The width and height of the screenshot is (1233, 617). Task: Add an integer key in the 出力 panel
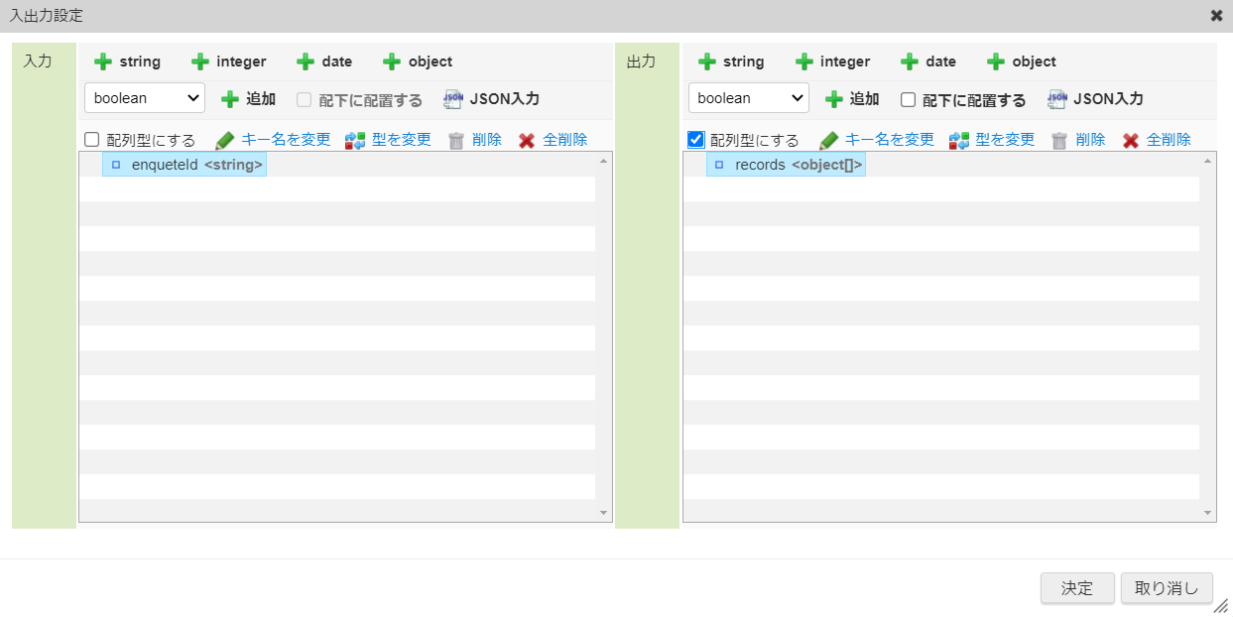click(832, 62)
